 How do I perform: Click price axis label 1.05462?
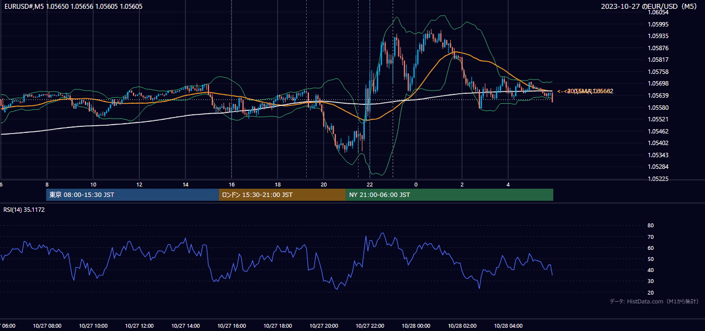point(658,131)
